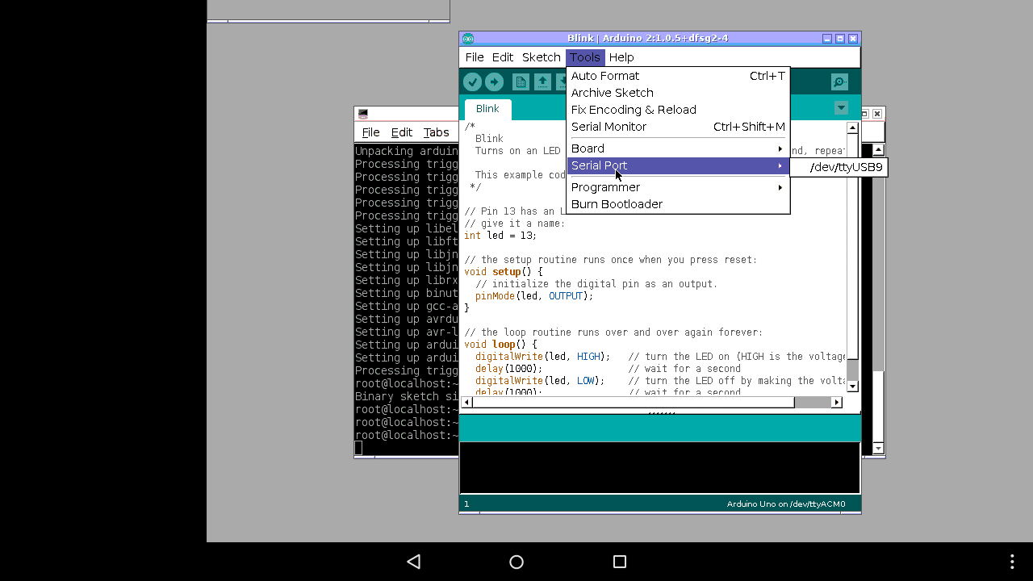
Task: Tap the Android Home circle icon
Action: point(516,562)
